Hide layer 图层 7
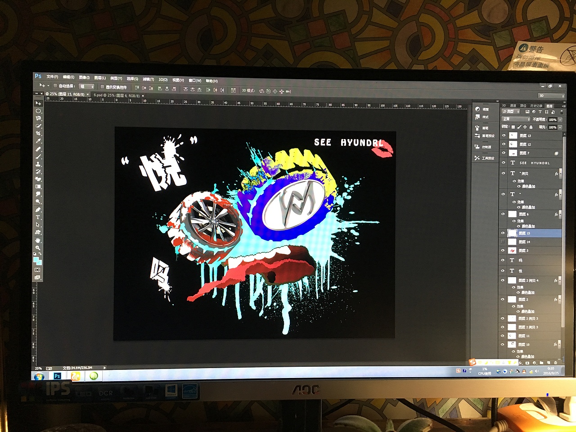576x432 pixels. [504, 153]
